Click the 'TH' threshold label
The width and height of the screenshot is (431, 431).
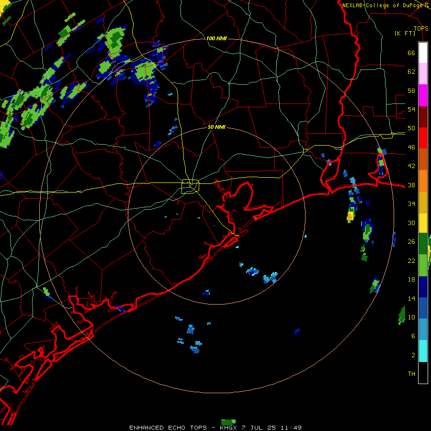click(x=411, y=374)
